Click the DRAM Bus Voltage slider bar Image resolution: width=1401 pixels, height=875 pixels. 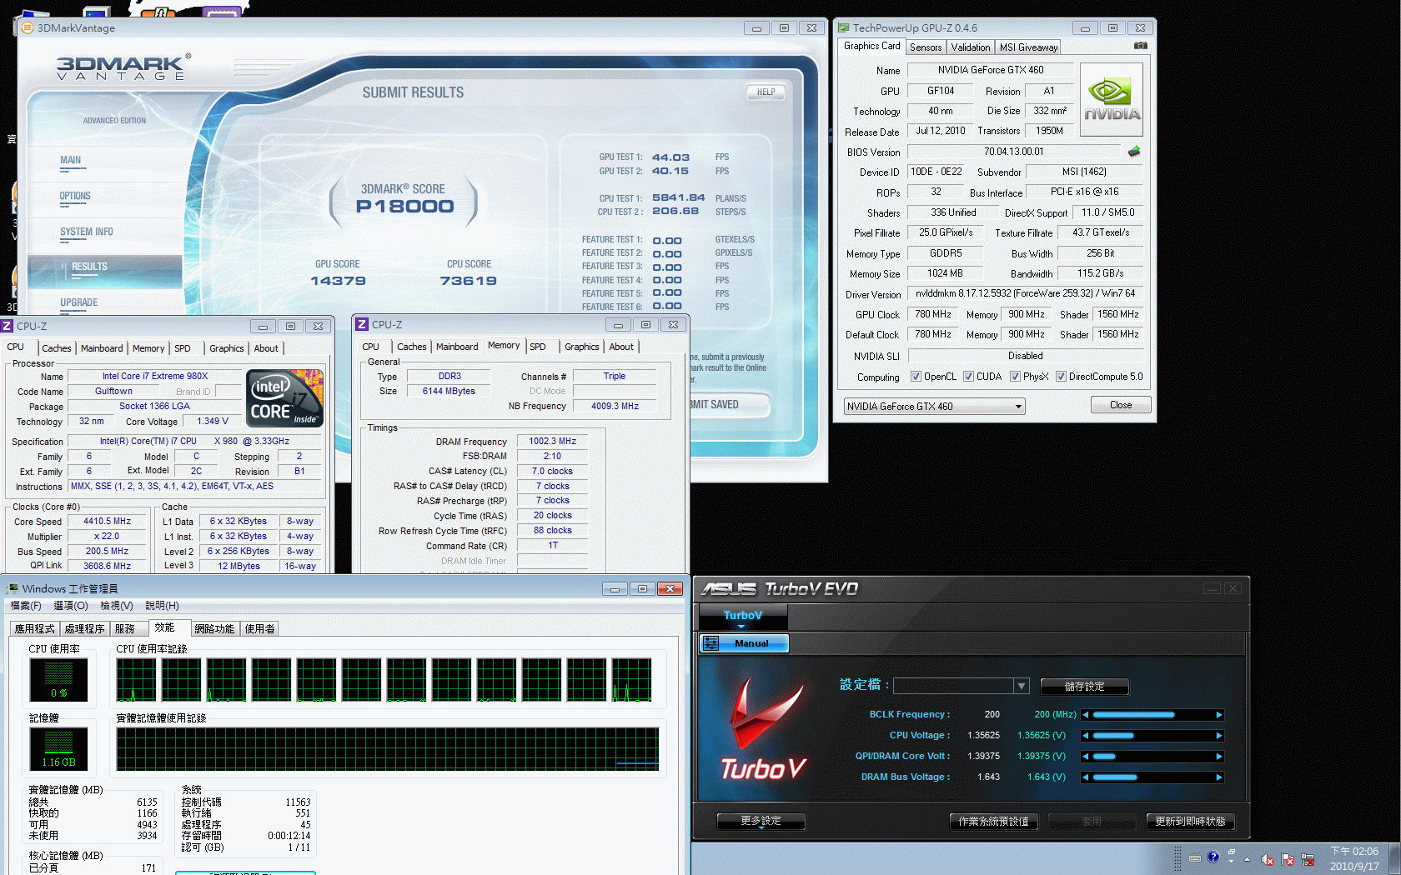[x=1152, y=777]
